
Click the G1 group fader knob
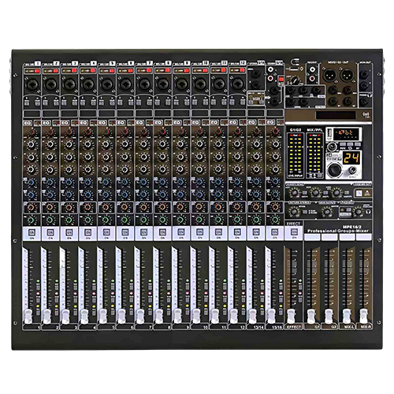pos(310,316)
